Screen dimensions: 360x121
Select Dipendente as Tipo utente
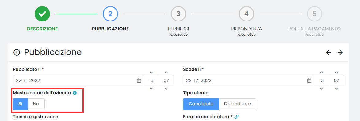(237, 104)
